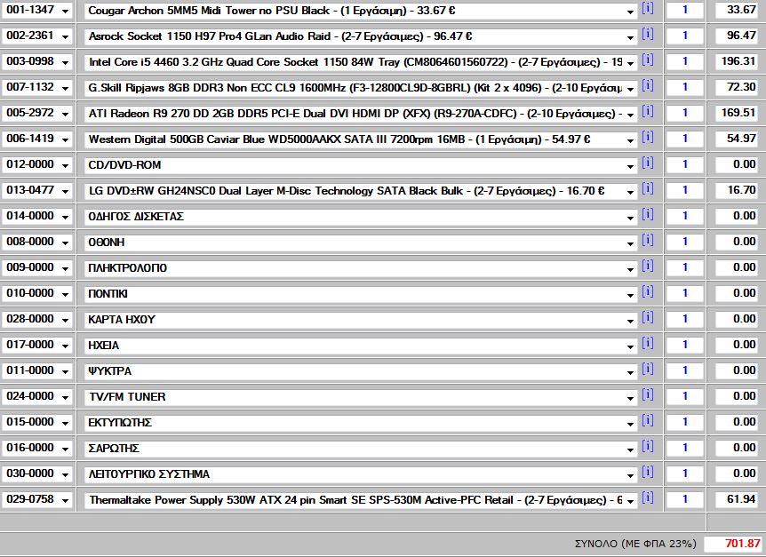Select the 96.47 price field
Image resolution: width=766 pixels, height=557 pixels.
coord(737,36)
